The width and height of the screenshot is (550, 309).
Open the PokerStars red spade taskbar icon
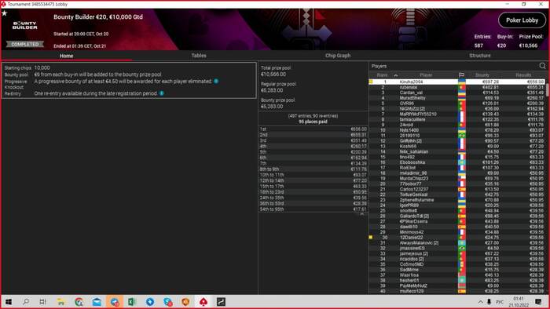tap(203, 302)
